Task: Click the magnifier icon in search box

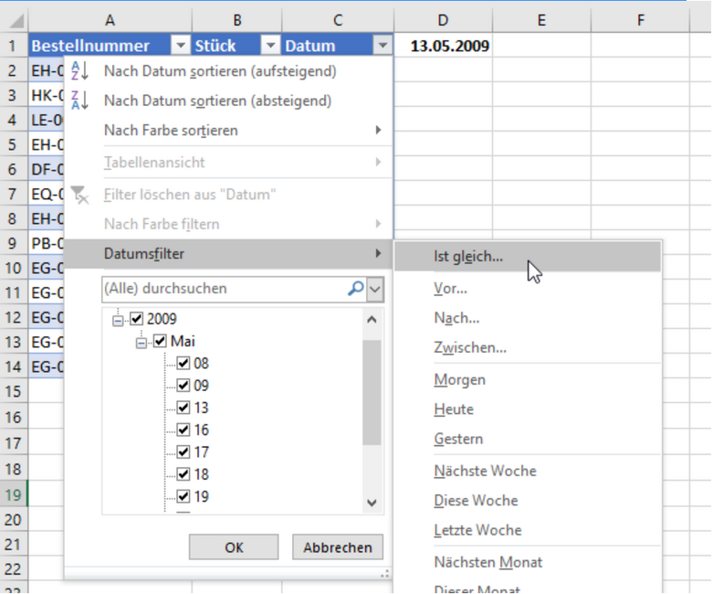Action: (x=355, y=289)
